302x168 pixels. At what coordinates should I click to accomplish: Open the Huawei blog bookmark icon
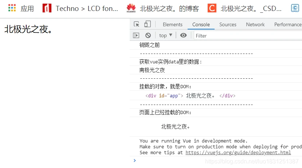pyautogui.click(x=131, y=8)
